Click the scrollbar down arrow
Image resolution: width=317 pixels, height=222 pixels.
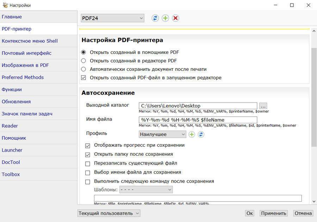314,201
